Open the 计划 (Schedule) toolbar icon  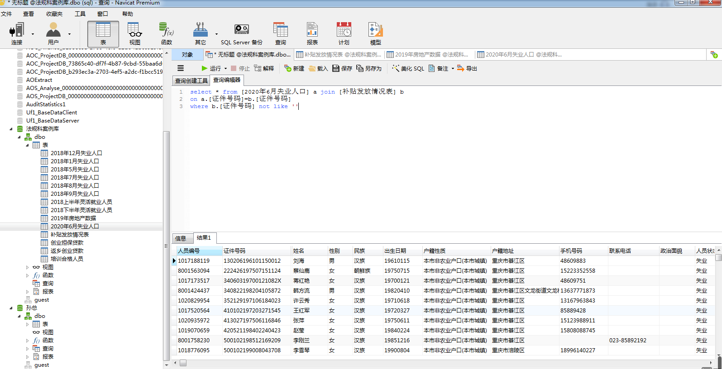pyautogui.click(x=344, y=34)
